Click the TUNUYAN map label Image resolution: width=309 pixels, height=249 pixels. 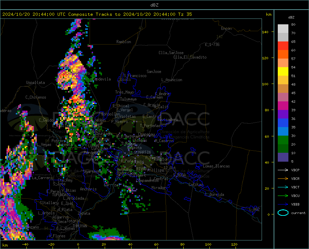tap(80, 226)
